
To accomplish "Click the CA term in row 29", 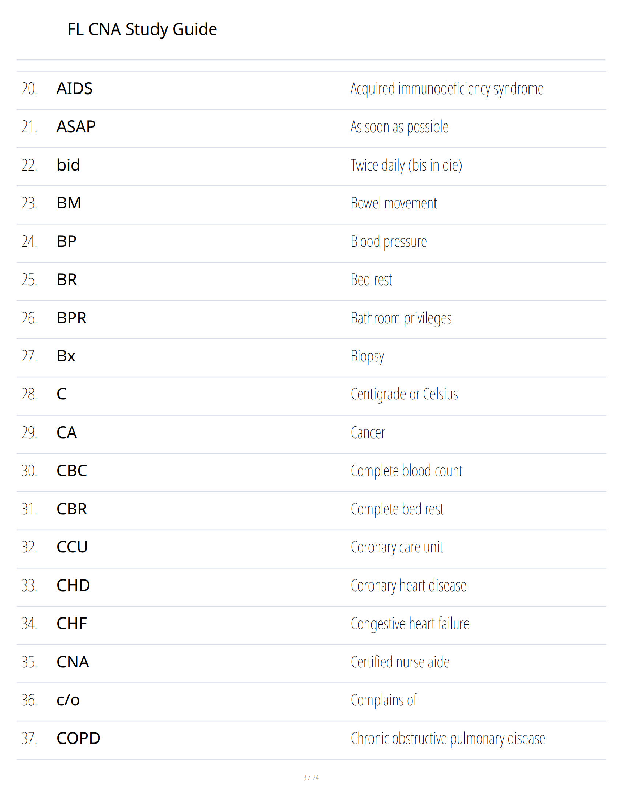I will [67, 432].
